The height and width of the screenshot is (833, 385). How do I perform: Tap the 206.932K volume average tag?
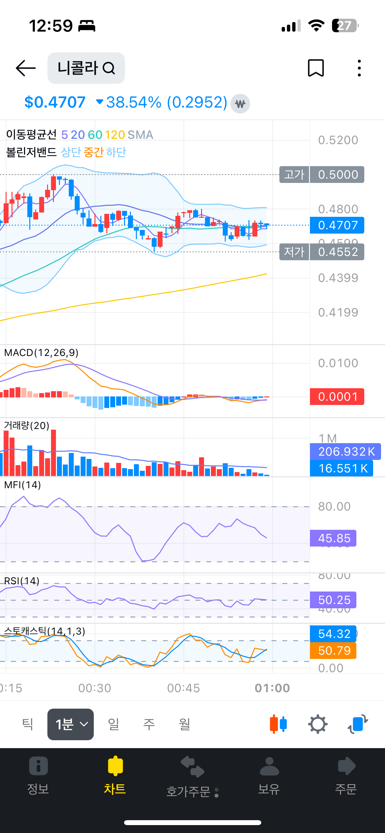pos(346,451)
